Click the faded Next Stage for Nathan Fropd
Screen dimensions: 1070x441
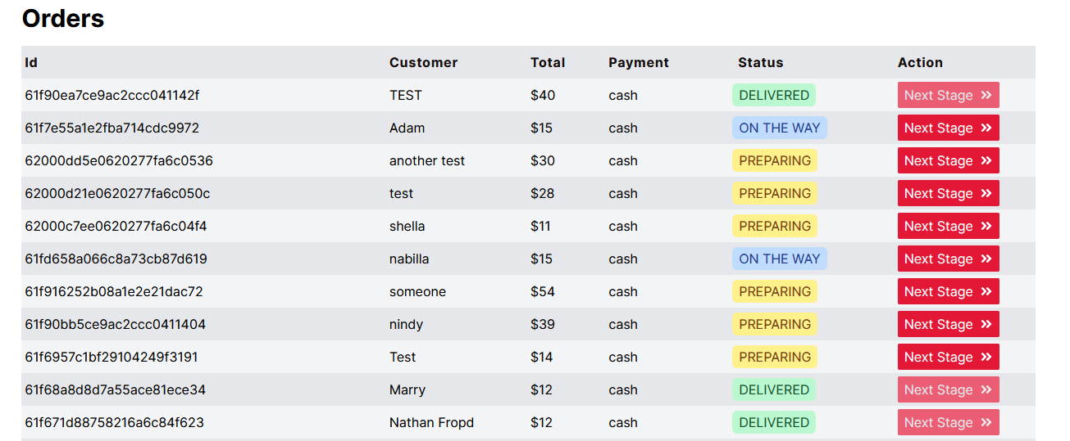[x=948, y=422]
